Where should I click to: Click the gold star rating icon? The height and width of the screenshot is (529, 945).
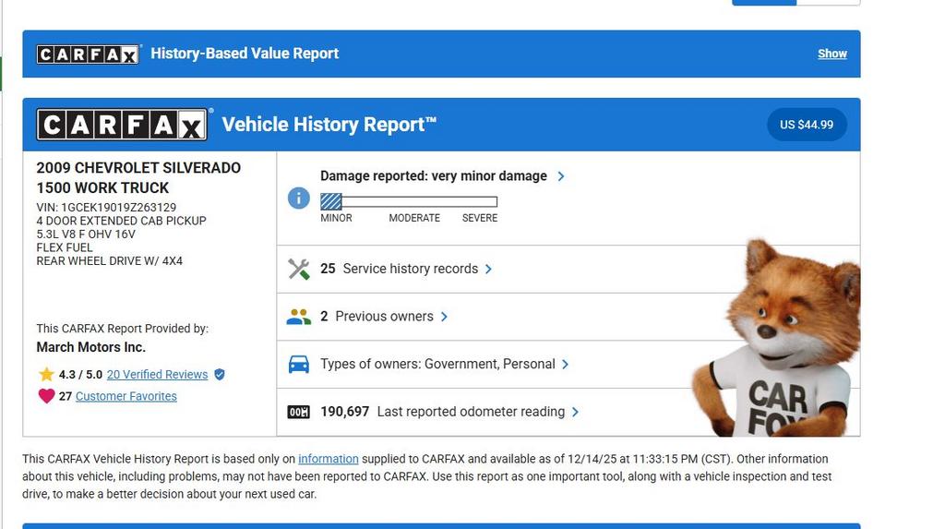[46, 374]
